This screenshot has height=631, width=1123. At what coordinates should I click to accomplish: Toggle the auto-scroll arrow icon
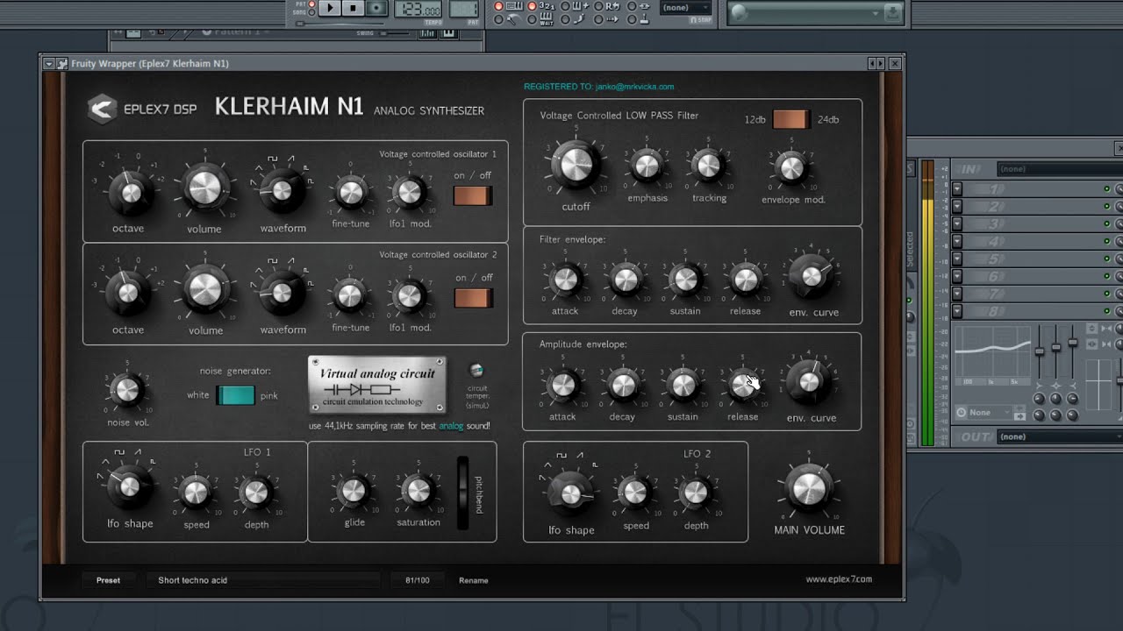612,19
